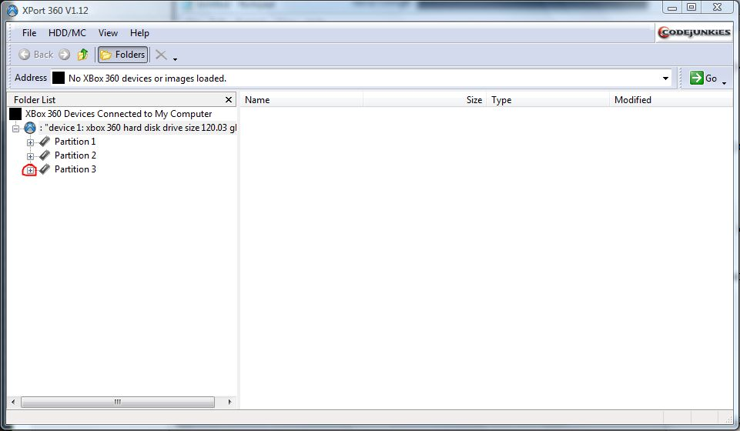Click the green Go arrow icon
Screen dimensions: 740x431
point(697,78)
